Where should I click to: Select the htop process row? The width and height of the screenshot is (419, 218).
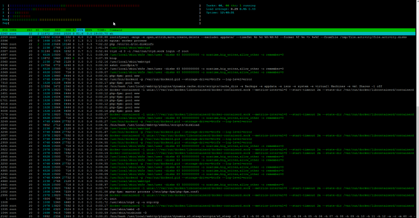(x=208, y=58)
